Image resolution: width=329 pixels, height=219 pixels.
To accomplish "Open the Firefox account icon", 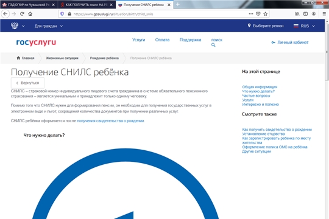I will click(314, 14).
